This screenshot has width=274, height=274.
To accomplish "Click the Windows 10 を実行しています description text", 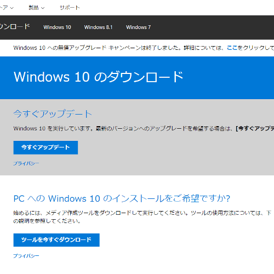I will point(144,129).
